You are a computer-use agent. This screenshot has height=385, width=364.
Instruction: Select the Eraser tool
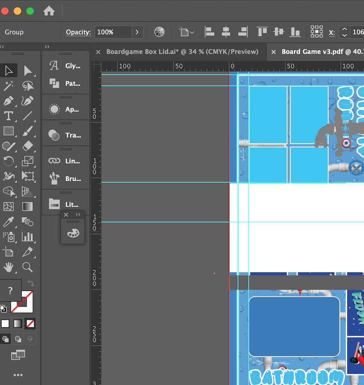(x=28, y=146)
